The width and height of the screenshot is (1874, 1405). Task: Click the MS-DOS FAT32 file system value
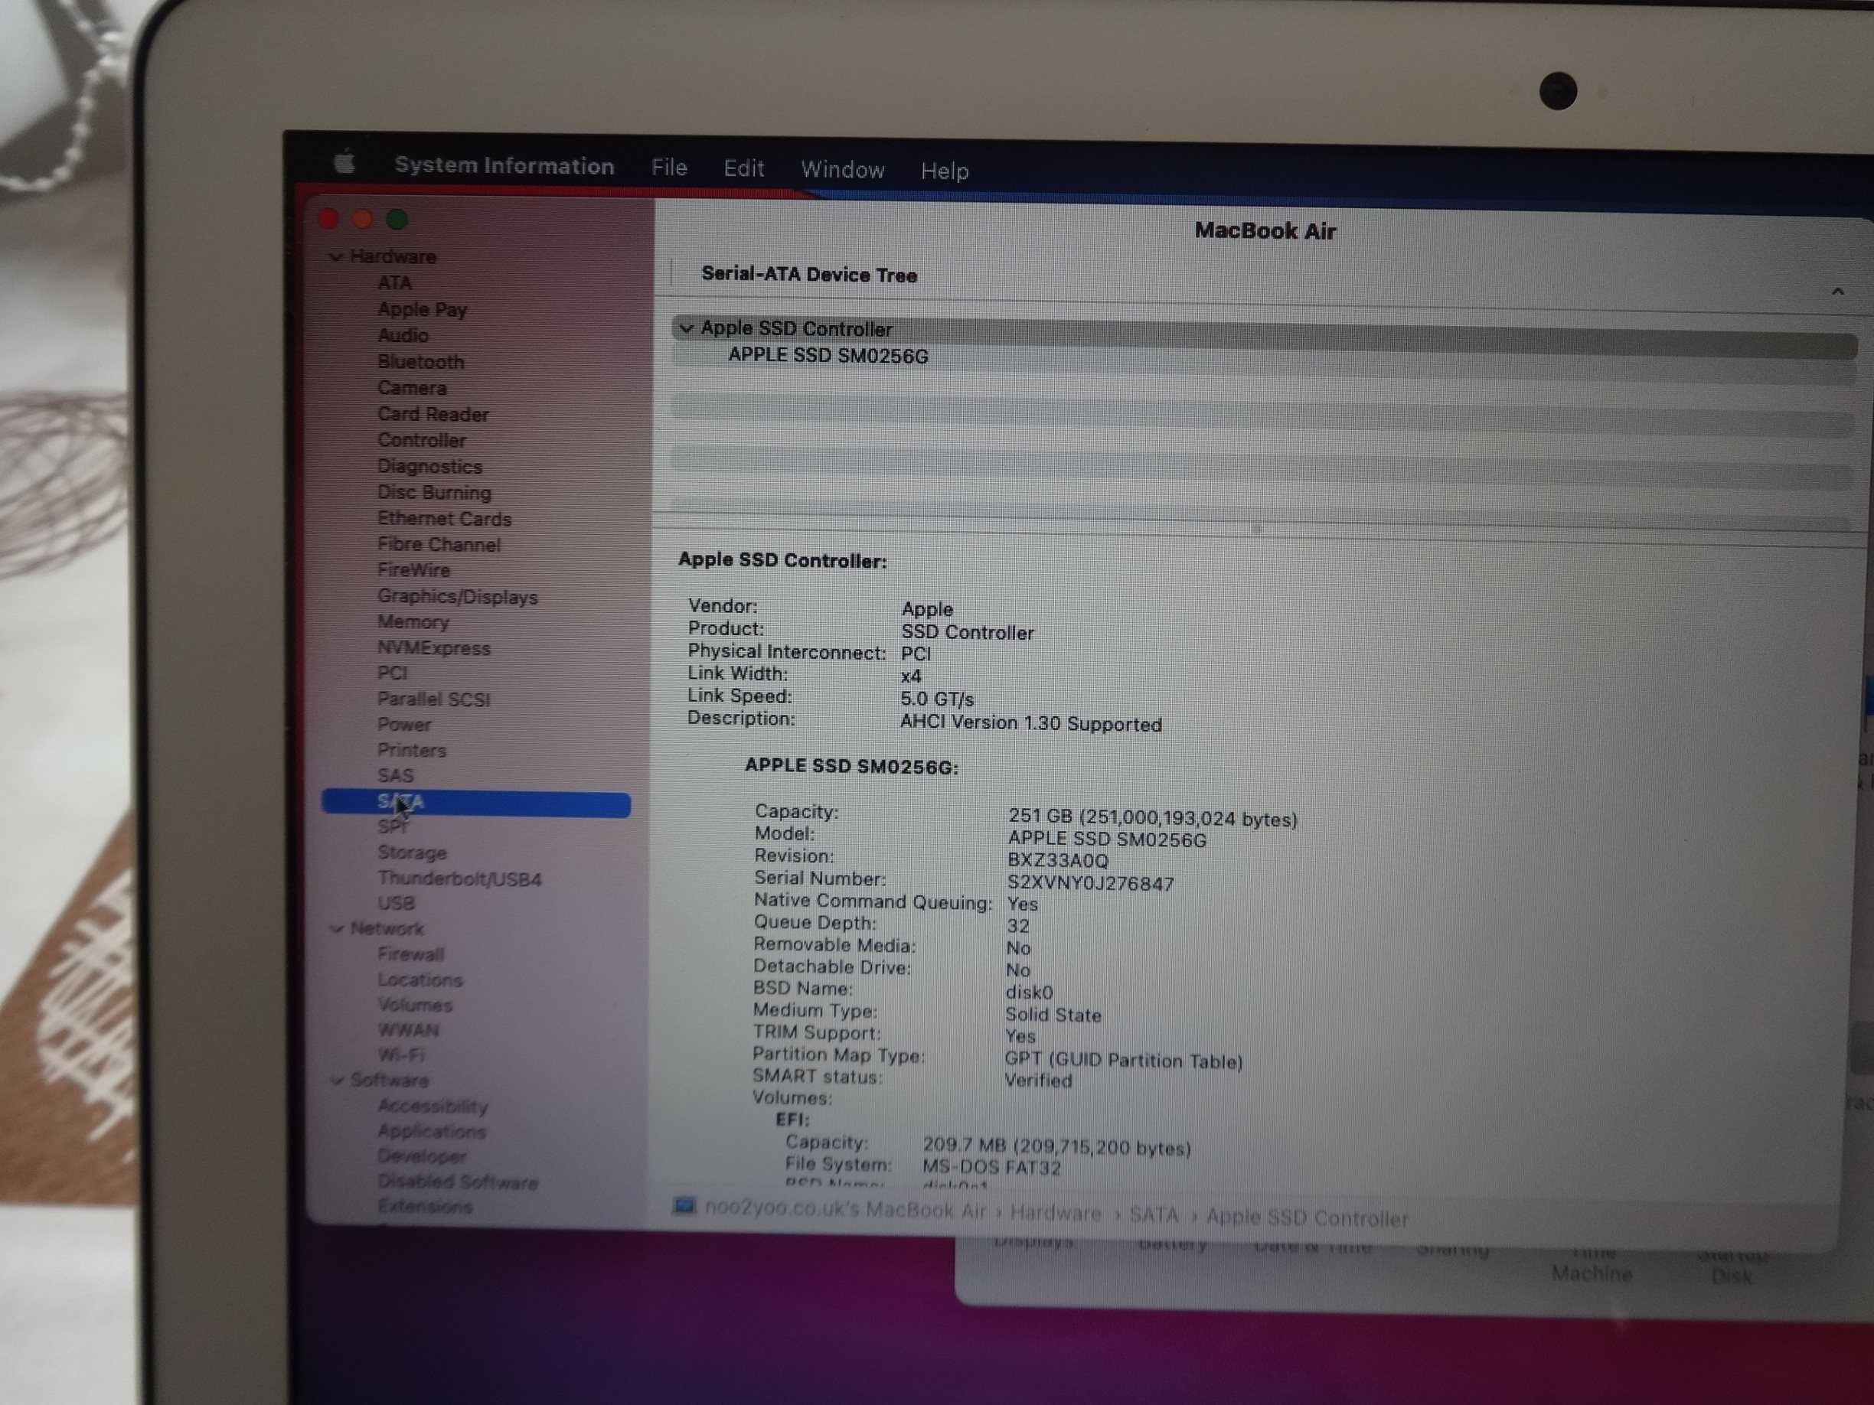pos(991,1168)
